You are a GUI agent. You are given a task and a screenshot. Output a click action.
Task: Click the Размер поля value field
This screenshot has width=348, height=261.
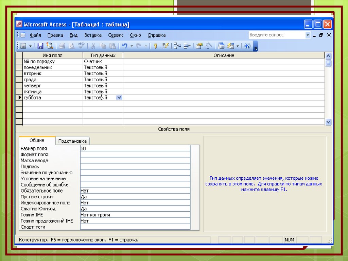[x=135, y=148]
